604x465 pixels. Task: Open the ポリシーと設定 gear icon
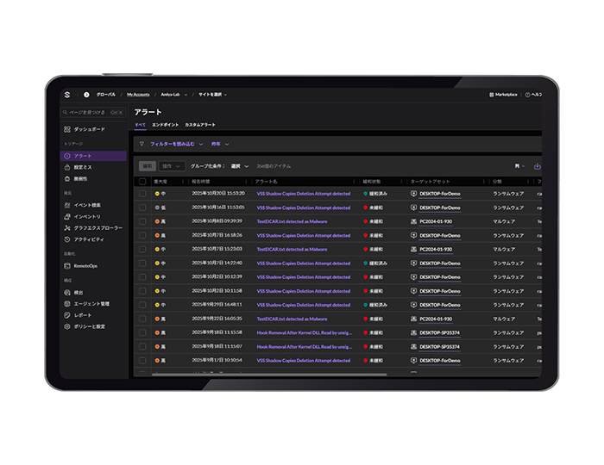[67, 326]
